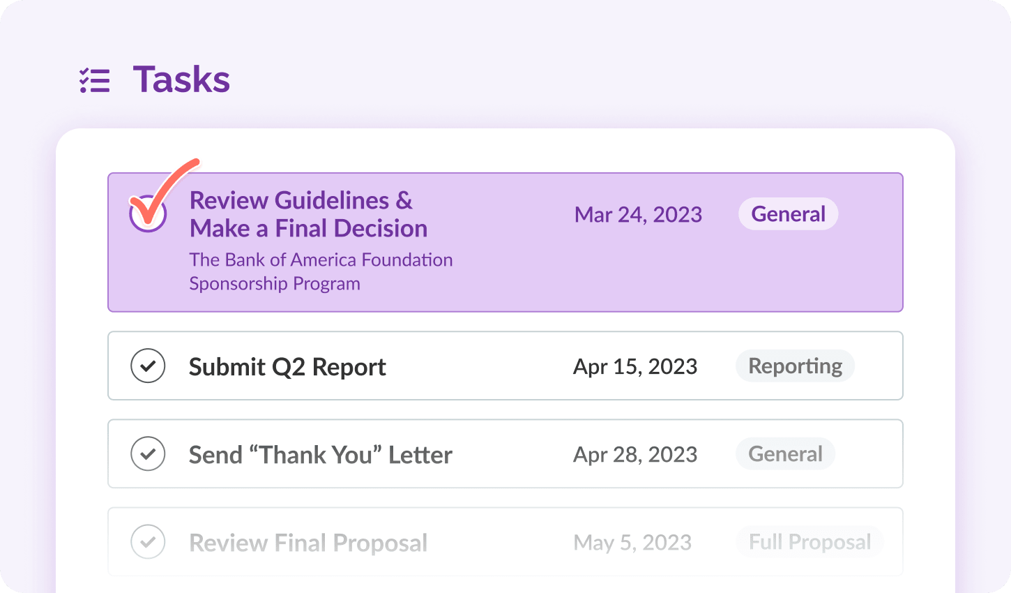Viewport: 1011px width, 593px height.
Task: Click the Tasks checklist icon
Action: tap(95, 80)
